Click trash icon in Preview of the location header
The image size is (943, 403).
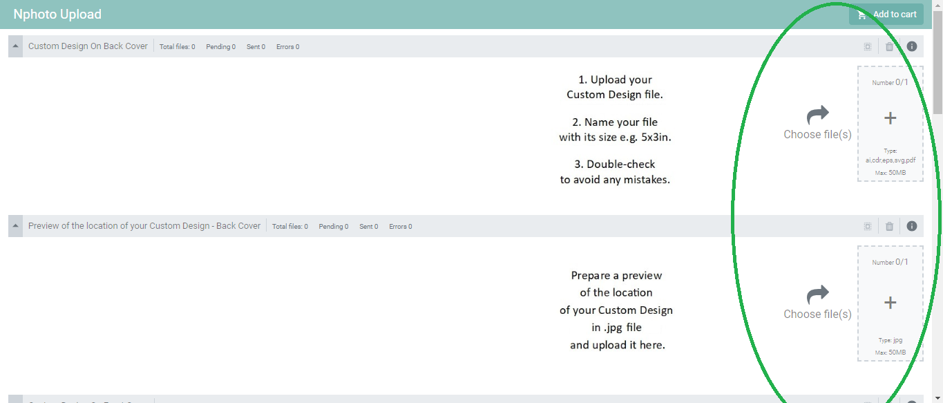coord(889,226)
